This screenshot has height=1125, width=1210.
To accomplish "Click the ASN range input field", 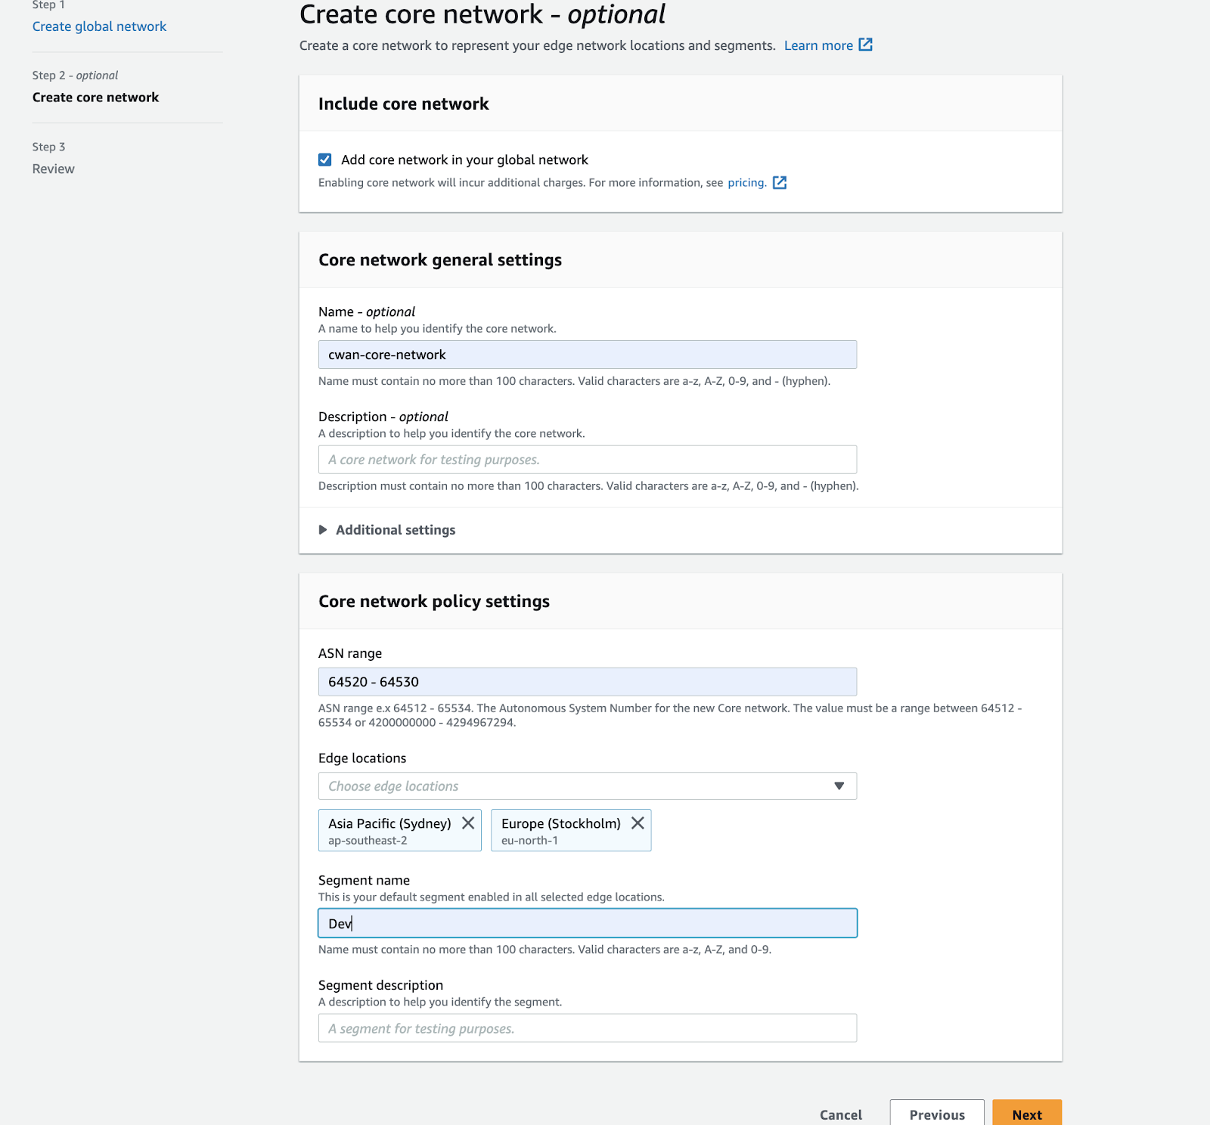I will click(587, 682).
